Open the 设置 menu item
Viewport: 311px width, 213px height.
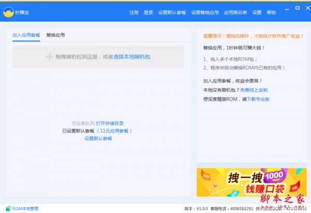click(x=257, y=12)
